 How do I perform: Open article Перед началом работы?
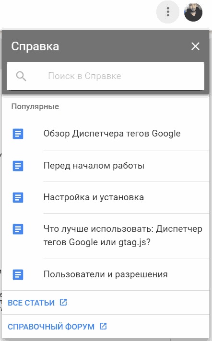(94, 166)
